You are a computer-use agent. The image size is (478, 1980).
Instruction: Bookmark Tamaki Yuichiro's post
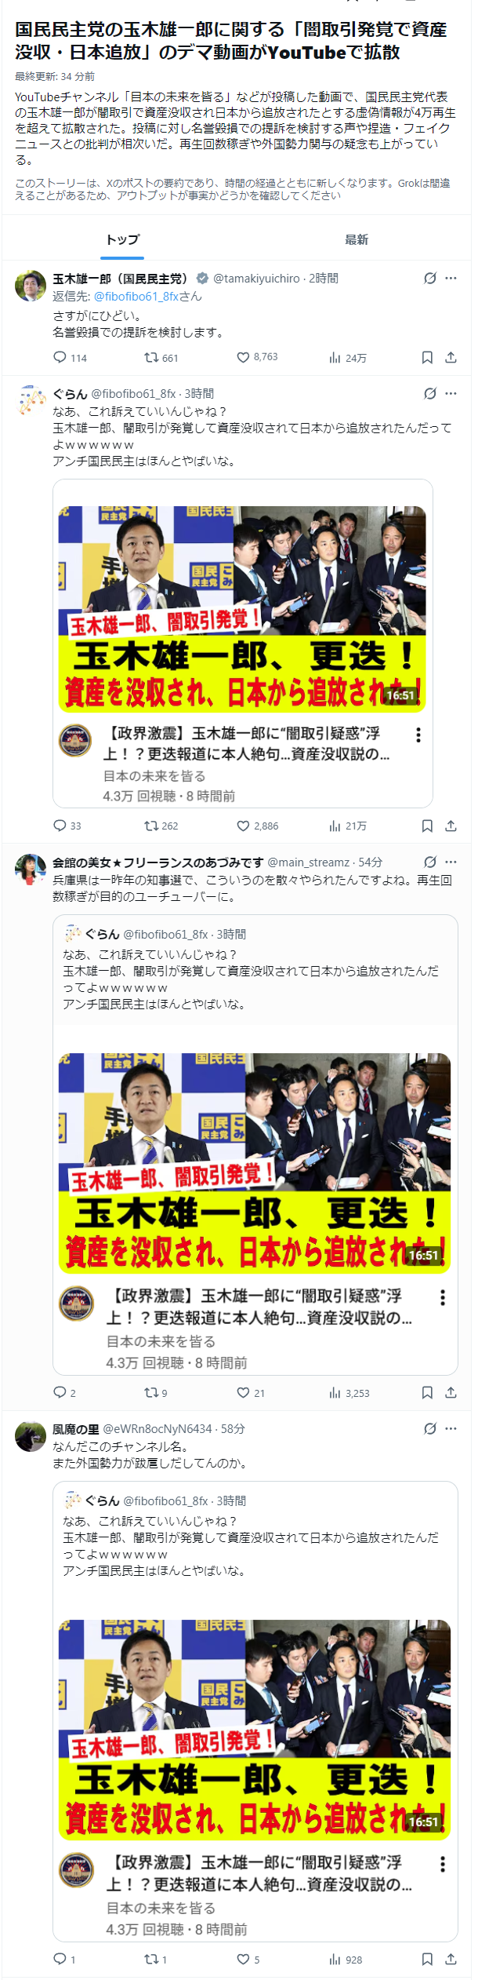[x=427, y=357]
